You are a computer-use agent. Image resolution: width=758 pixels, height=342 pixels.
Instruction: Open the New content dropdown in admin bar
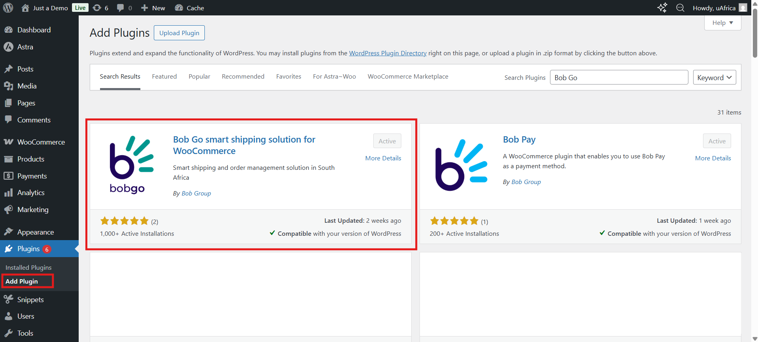coord(153,8)
